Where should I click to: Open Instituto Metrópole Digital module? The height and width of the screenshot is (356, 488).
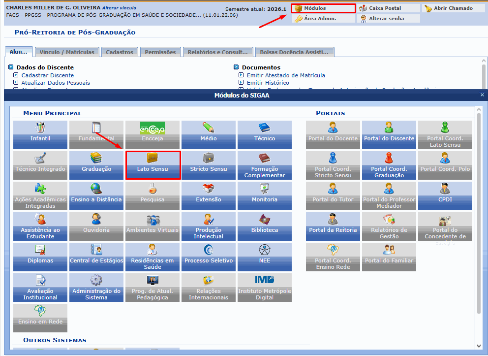[265, 288]
